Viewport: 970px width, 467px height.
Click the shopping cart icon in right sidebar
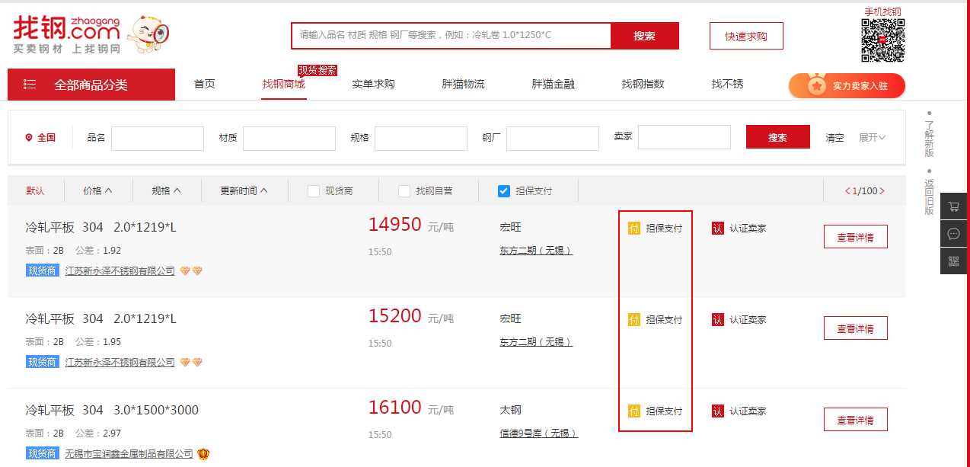953,206
